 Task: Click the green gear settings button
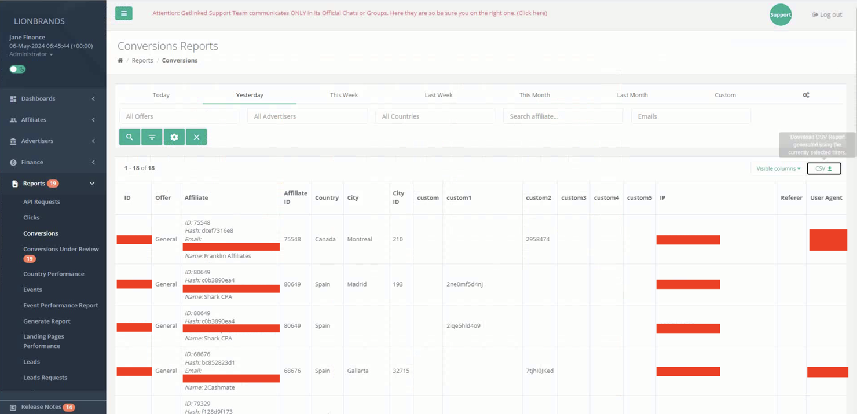click(x=174, y=137)
